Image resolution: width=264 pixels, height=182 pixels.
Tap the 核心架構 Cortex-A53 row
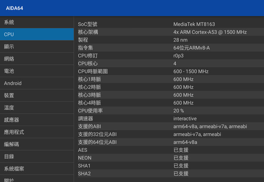pos(169,32)
